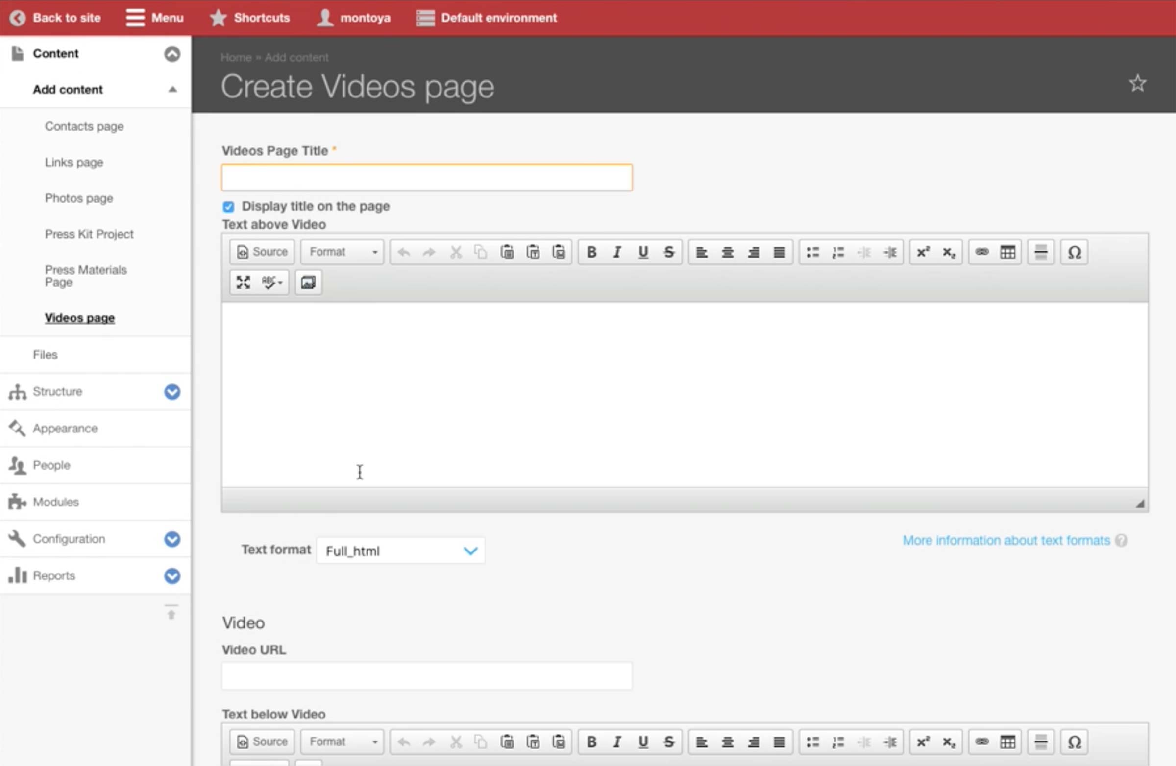Add page to shortcuts with star icon

[x=1137, y=83]
